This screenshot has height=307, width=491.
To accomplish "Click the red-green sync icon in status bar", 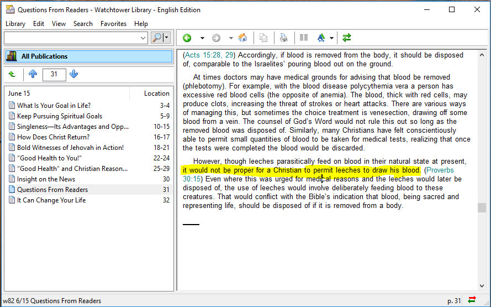I will pyautogui.click(x=472, y=300).
